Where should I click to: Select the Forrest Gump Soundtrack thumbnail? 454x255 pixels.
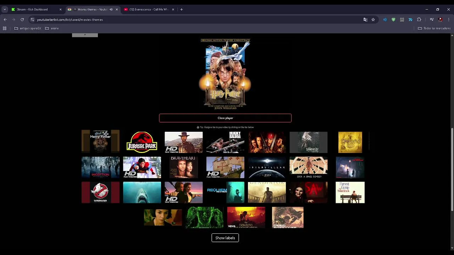point(350,192)
